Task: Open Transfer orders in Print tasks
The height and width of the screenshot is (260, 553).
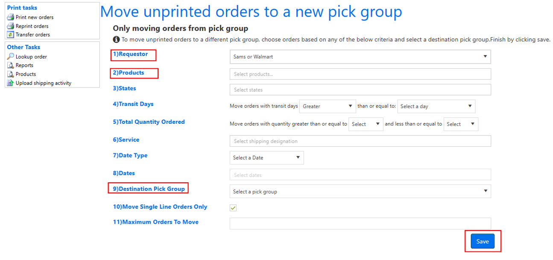Action: click(33, 35)
